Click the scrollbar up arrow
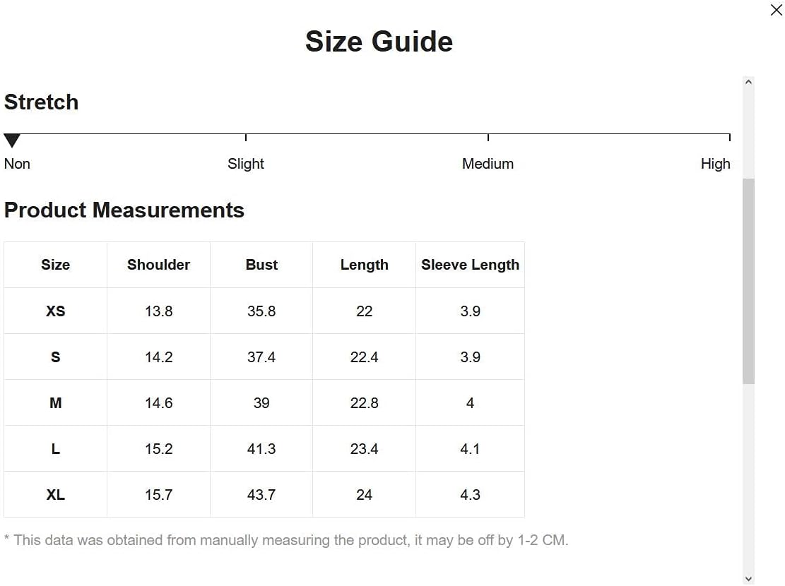 coord(748,82)
